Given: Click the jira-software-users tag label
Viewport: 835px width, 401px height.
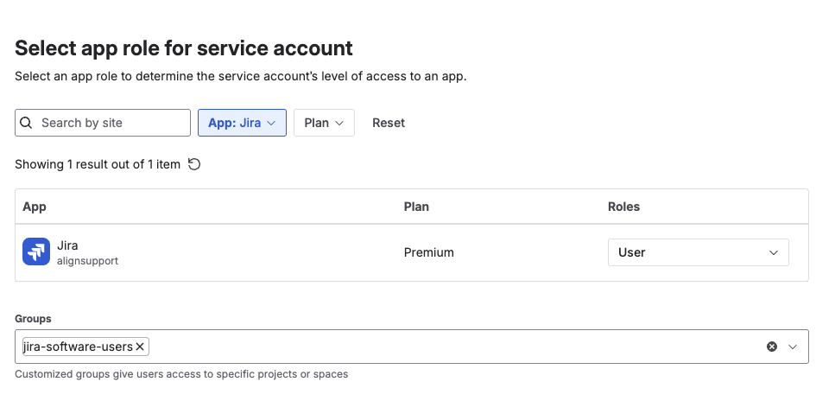Looking at the screenshot, I should click(79, 347).
